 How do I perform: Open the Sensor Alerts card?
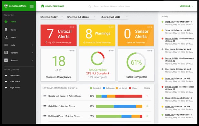pyautogui.click(x=136, y=35)
